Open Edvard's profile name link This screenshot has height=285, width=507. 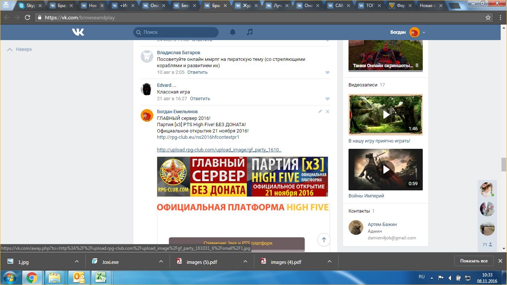click(167, 85)
